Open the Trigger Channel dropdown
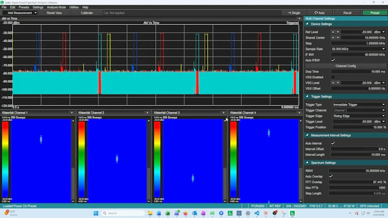This screenshot has width=388, height=218. click(x=359, y=110)
